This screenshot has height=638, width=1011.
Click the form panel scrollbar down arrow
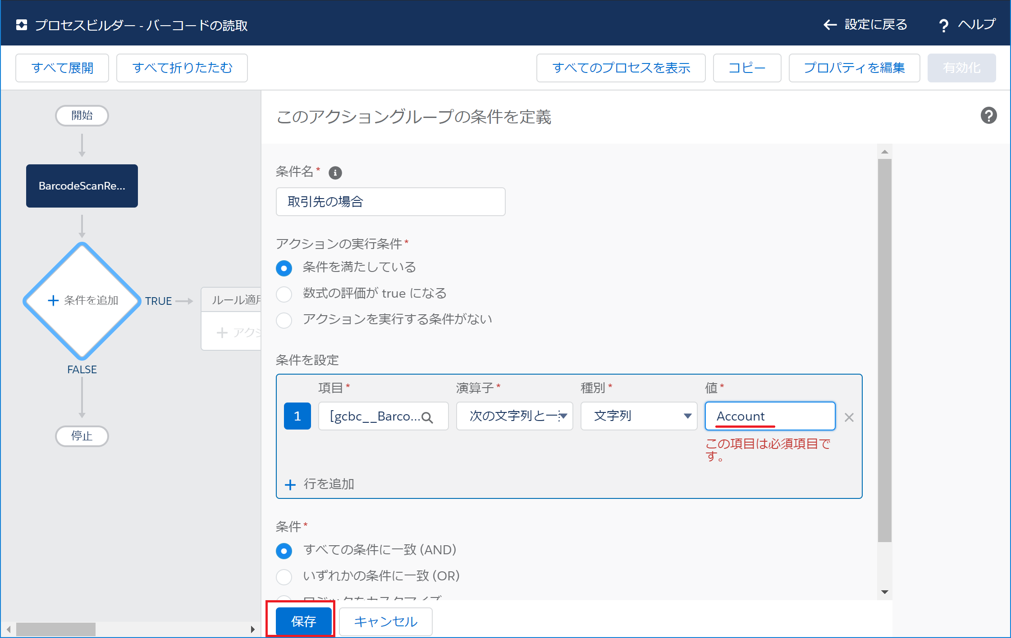(x=885, y=592)
